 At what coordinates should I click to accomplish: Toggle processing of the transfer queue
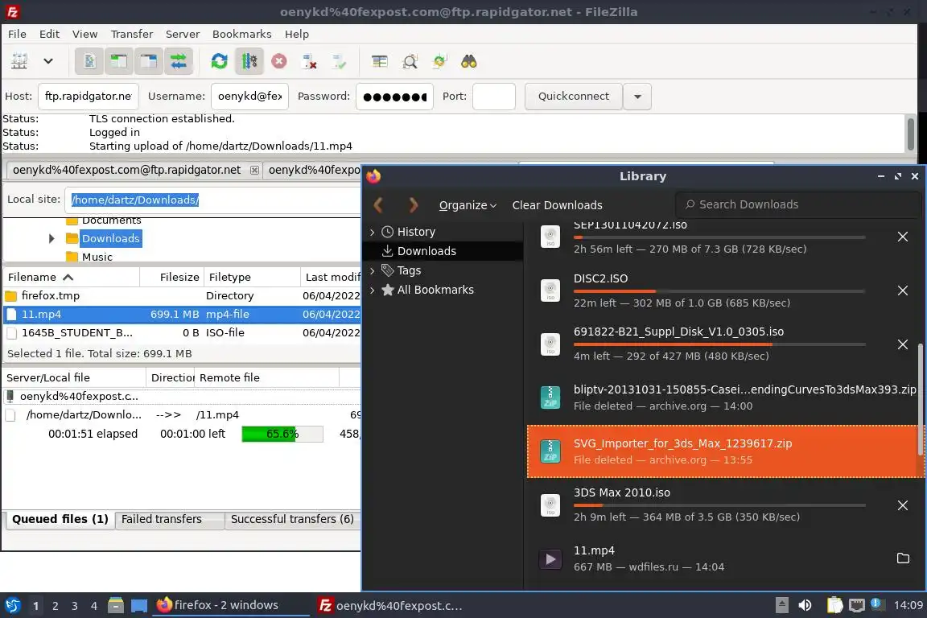249,61
